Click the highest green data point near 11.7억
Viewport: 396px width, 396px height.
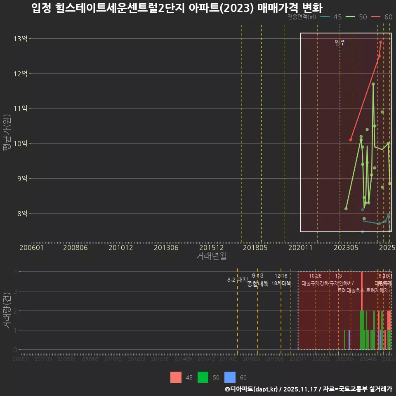tap(372, 84)
